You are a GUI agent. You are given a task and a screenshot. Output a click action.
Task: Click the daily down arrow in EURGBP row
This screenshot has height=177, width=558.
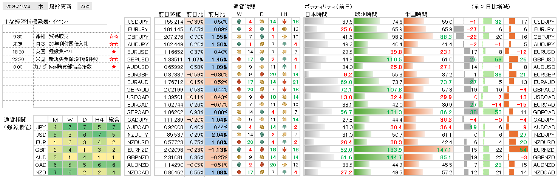(262, 74)
